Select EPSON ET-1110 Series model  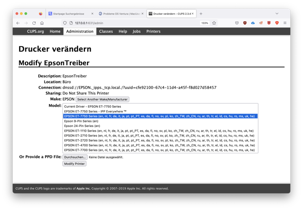[x=160, y=131]
